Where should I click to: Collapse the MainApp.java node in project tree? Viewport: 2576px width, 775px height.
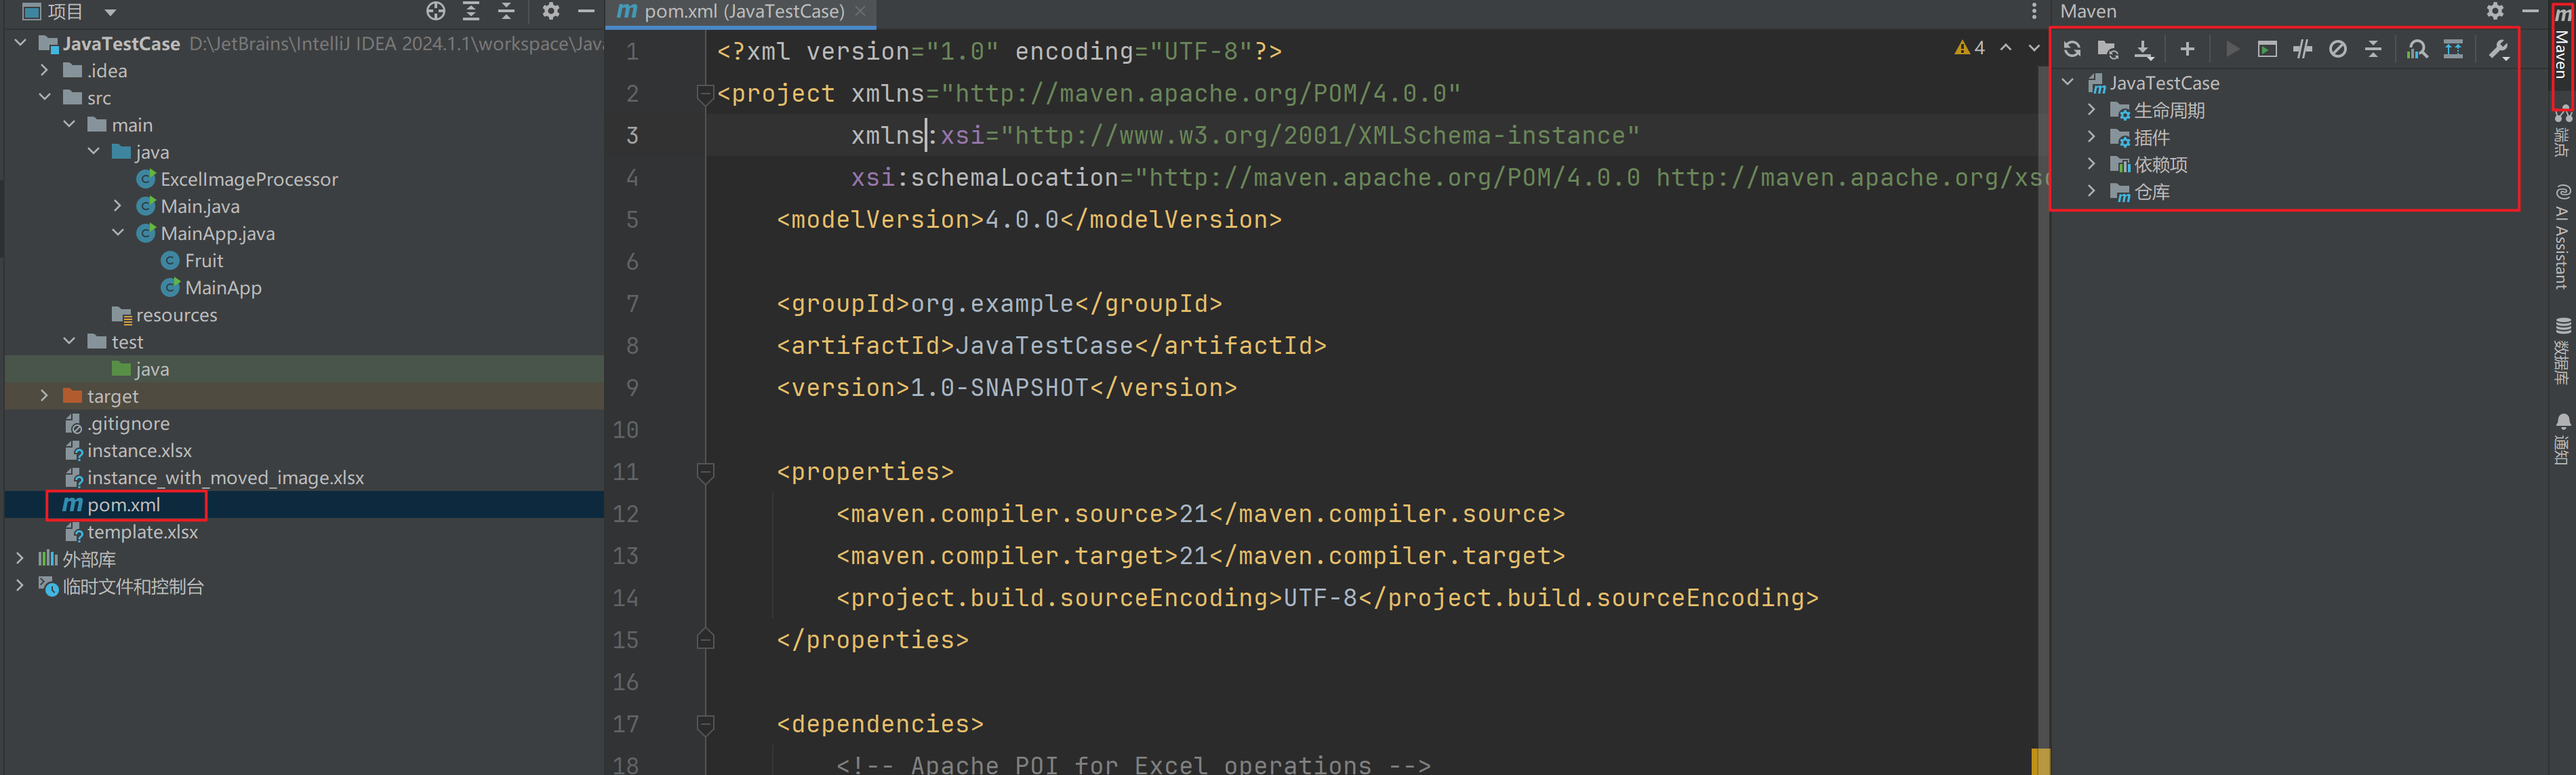[x=119, y=233]
